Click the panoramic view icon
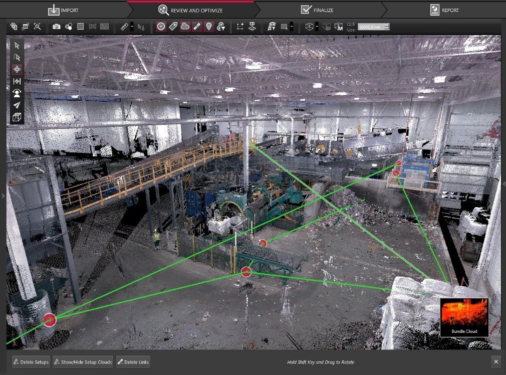Viewport: 506px width, 375px height. point(93,27)
